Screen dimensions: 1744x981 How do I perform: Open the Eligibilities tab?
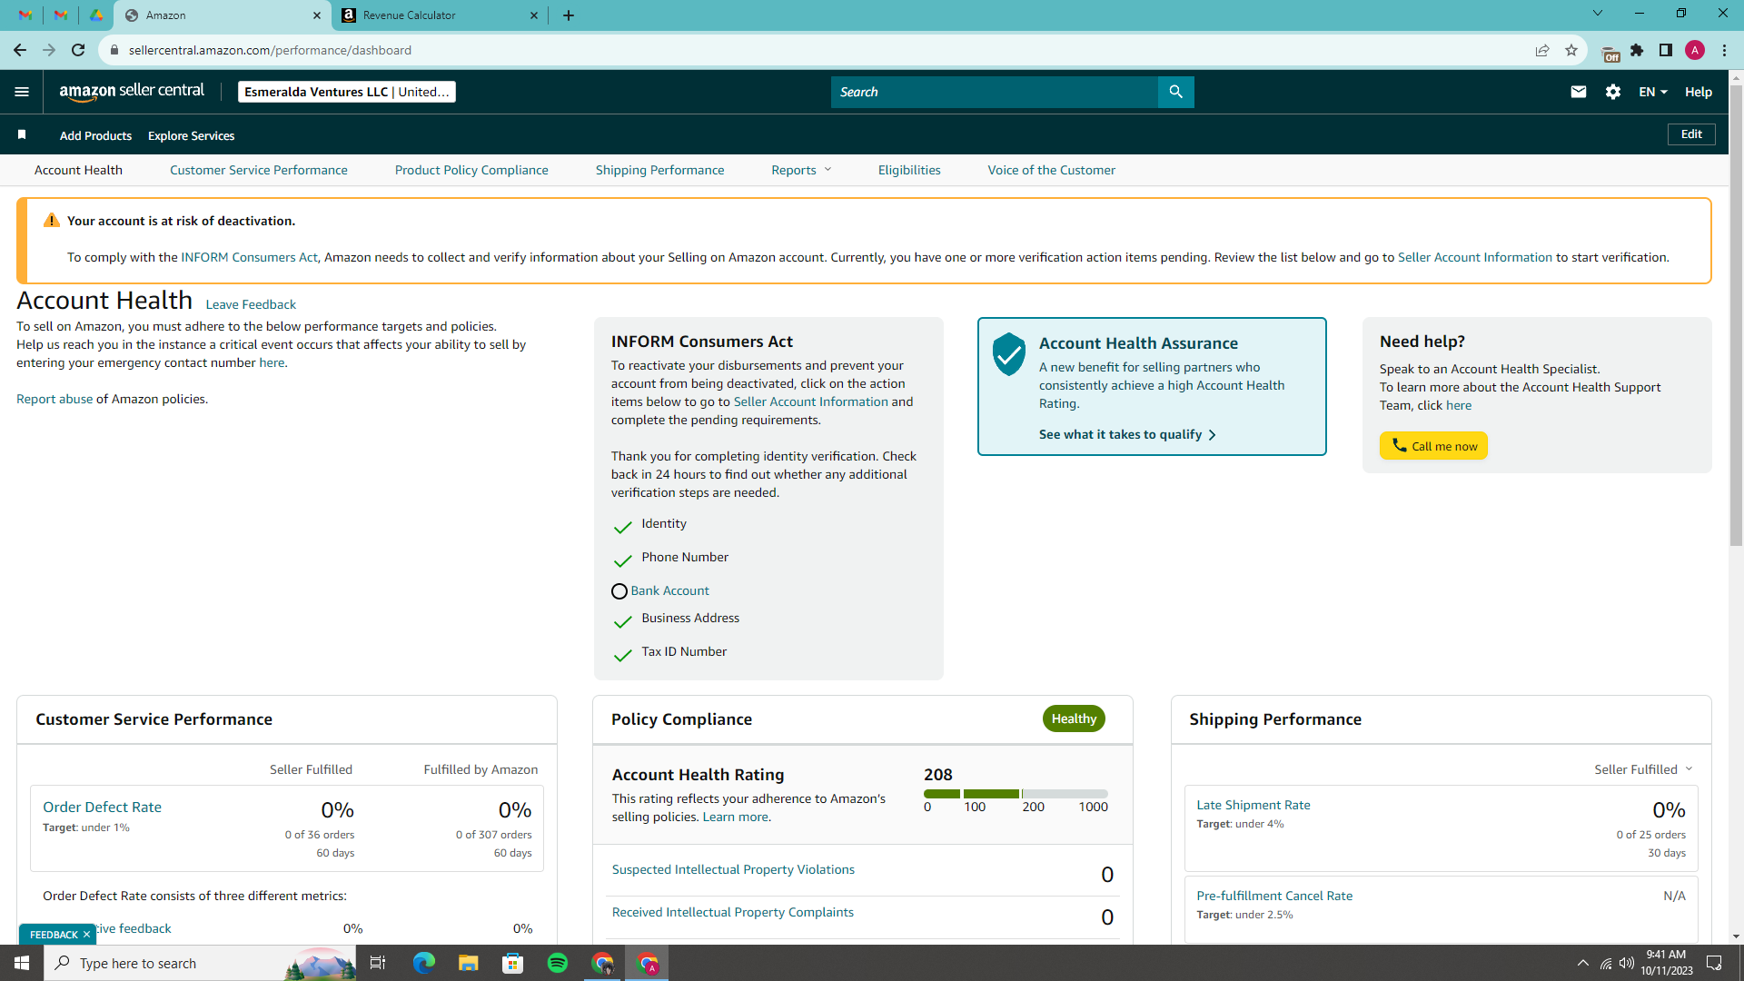coord(909,170)
